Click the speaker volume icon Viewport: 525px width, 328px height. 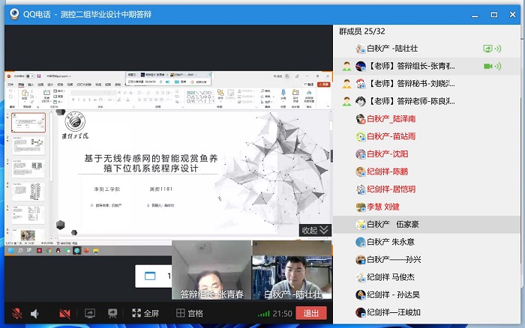point(34,314)
